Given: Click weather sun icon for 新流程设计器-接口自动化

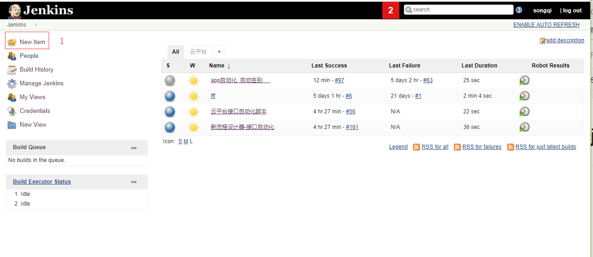Looking at the screenshot, I should pos(194,127).
